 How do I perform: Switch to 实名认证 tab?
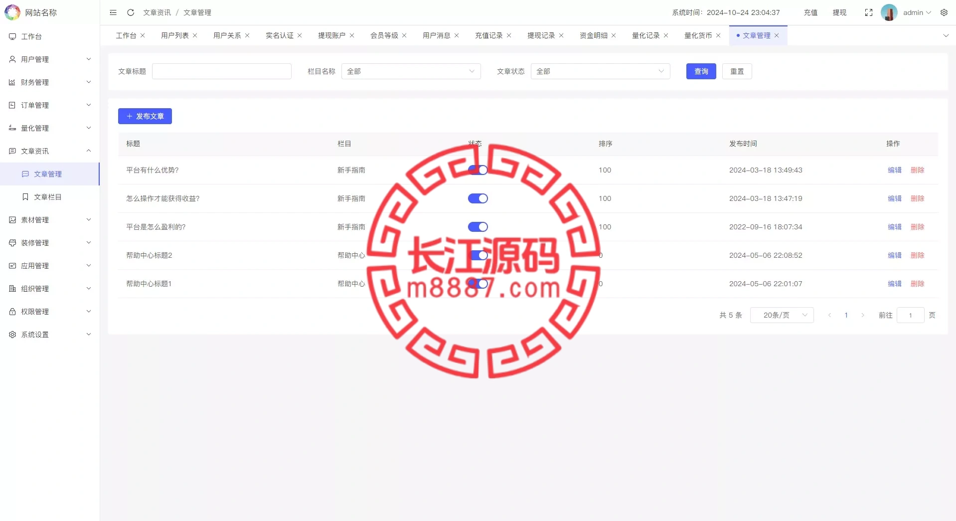(x=280, y=35)
